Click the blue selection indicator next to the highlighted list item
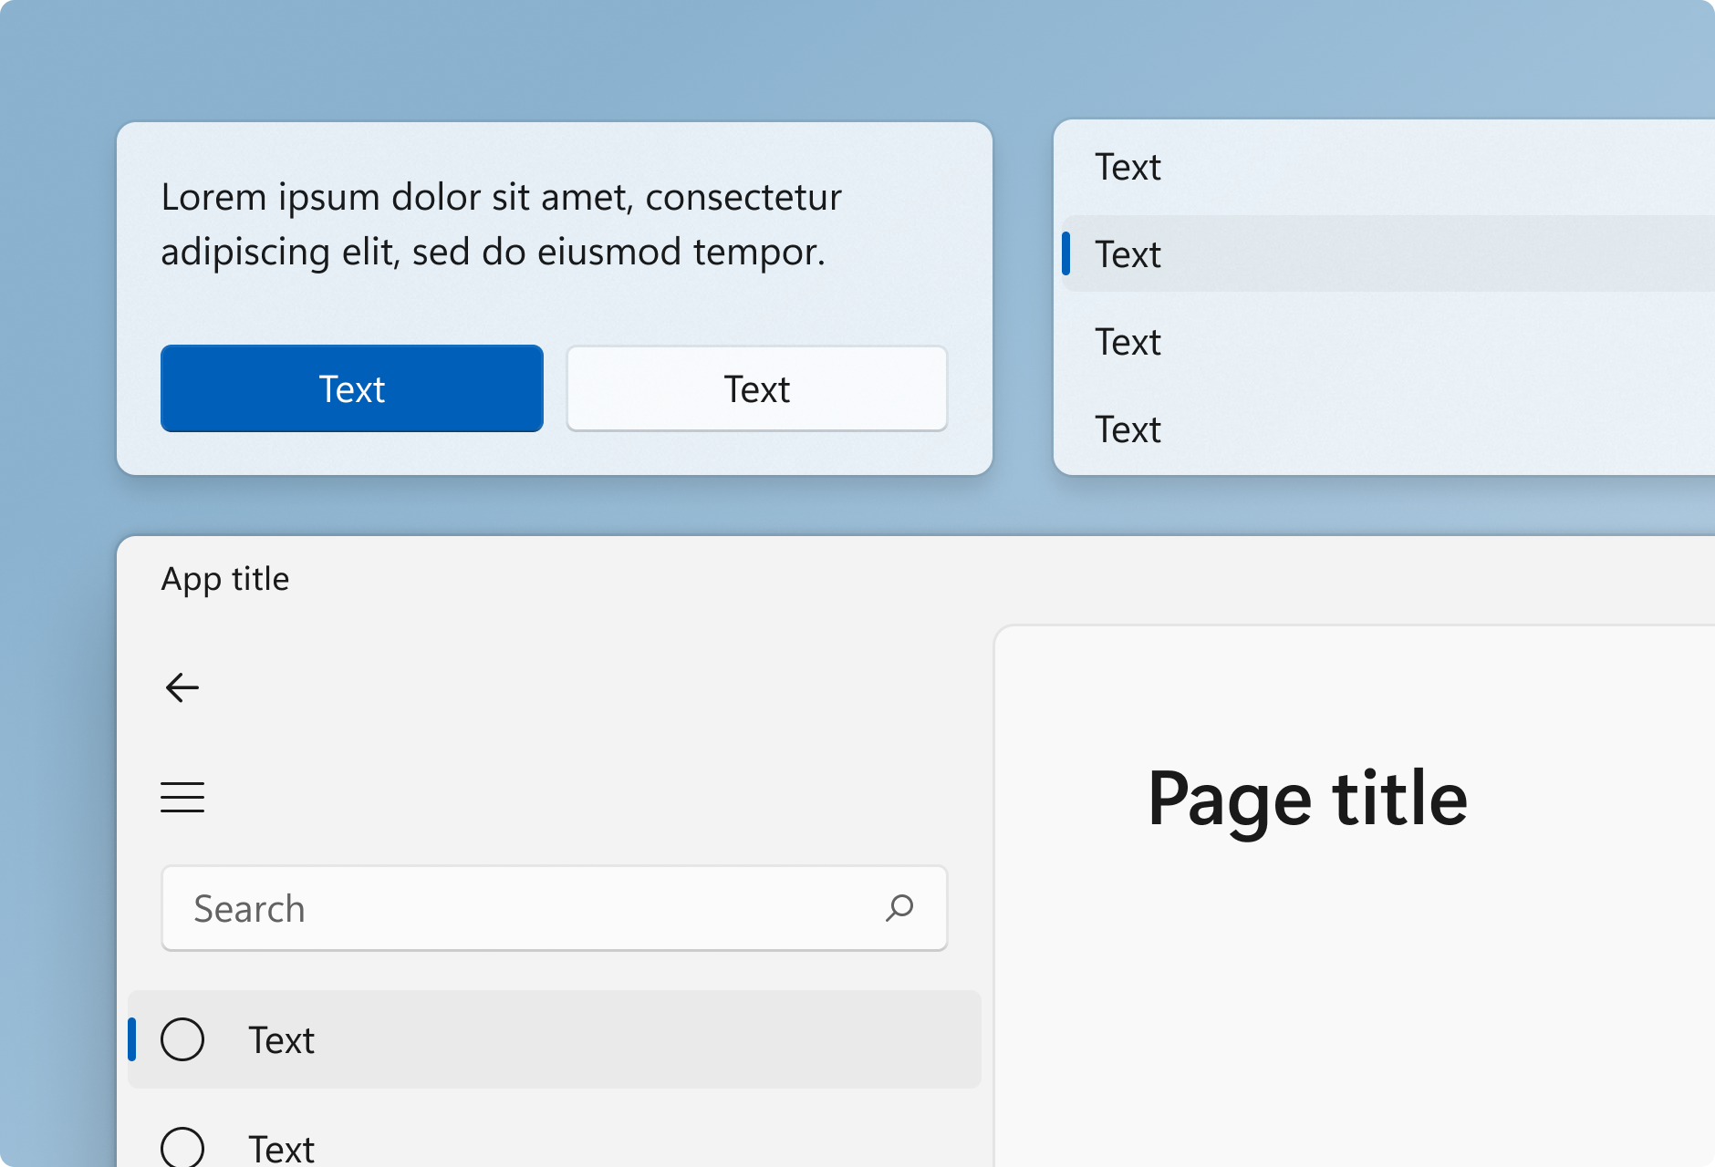This screenshot has width=1715, height=1167. tap(1065, 255)
